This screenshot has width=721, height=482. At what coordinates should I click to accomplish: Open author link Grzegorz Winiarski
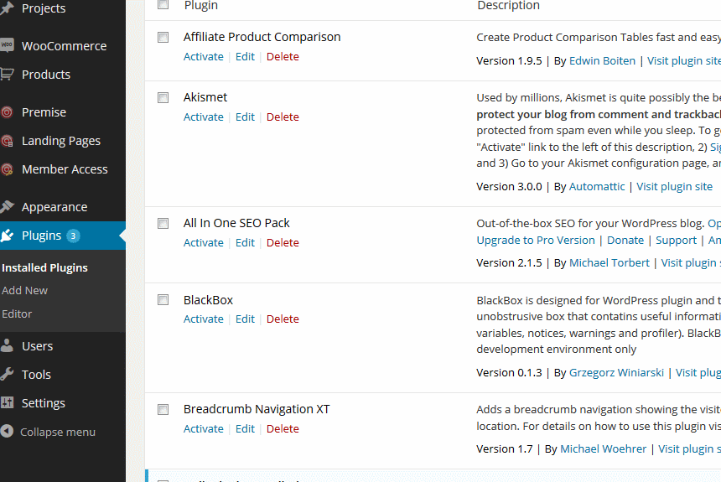tap(616, 372)
